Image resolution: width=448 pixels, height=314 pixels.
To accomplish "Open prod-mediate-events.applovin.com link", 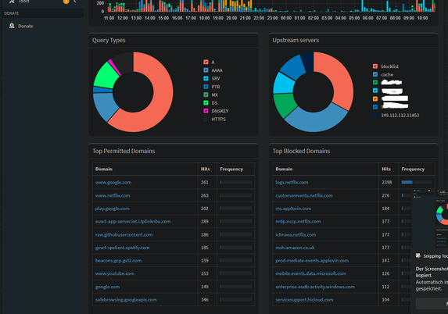I will click(312, 260).
